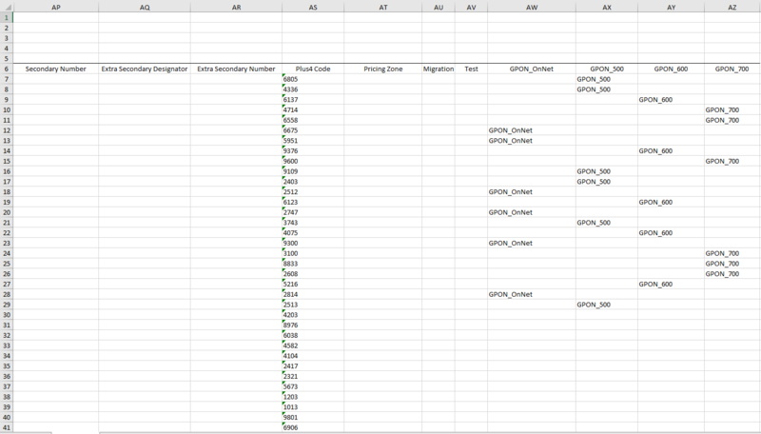Select the column AZ header
The height and width of the screenshot is (434, 761).
coord(732,6)
